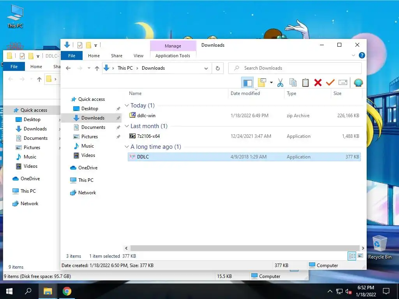
Task: Collapse the Today (1) group
Action: [127, 105]
